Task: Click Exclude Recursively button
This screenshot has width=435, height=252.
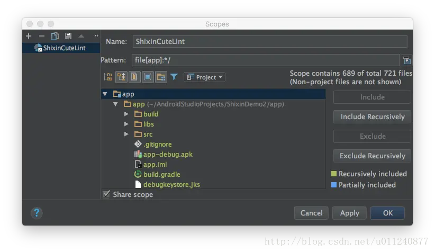Action: pos(372,156)
